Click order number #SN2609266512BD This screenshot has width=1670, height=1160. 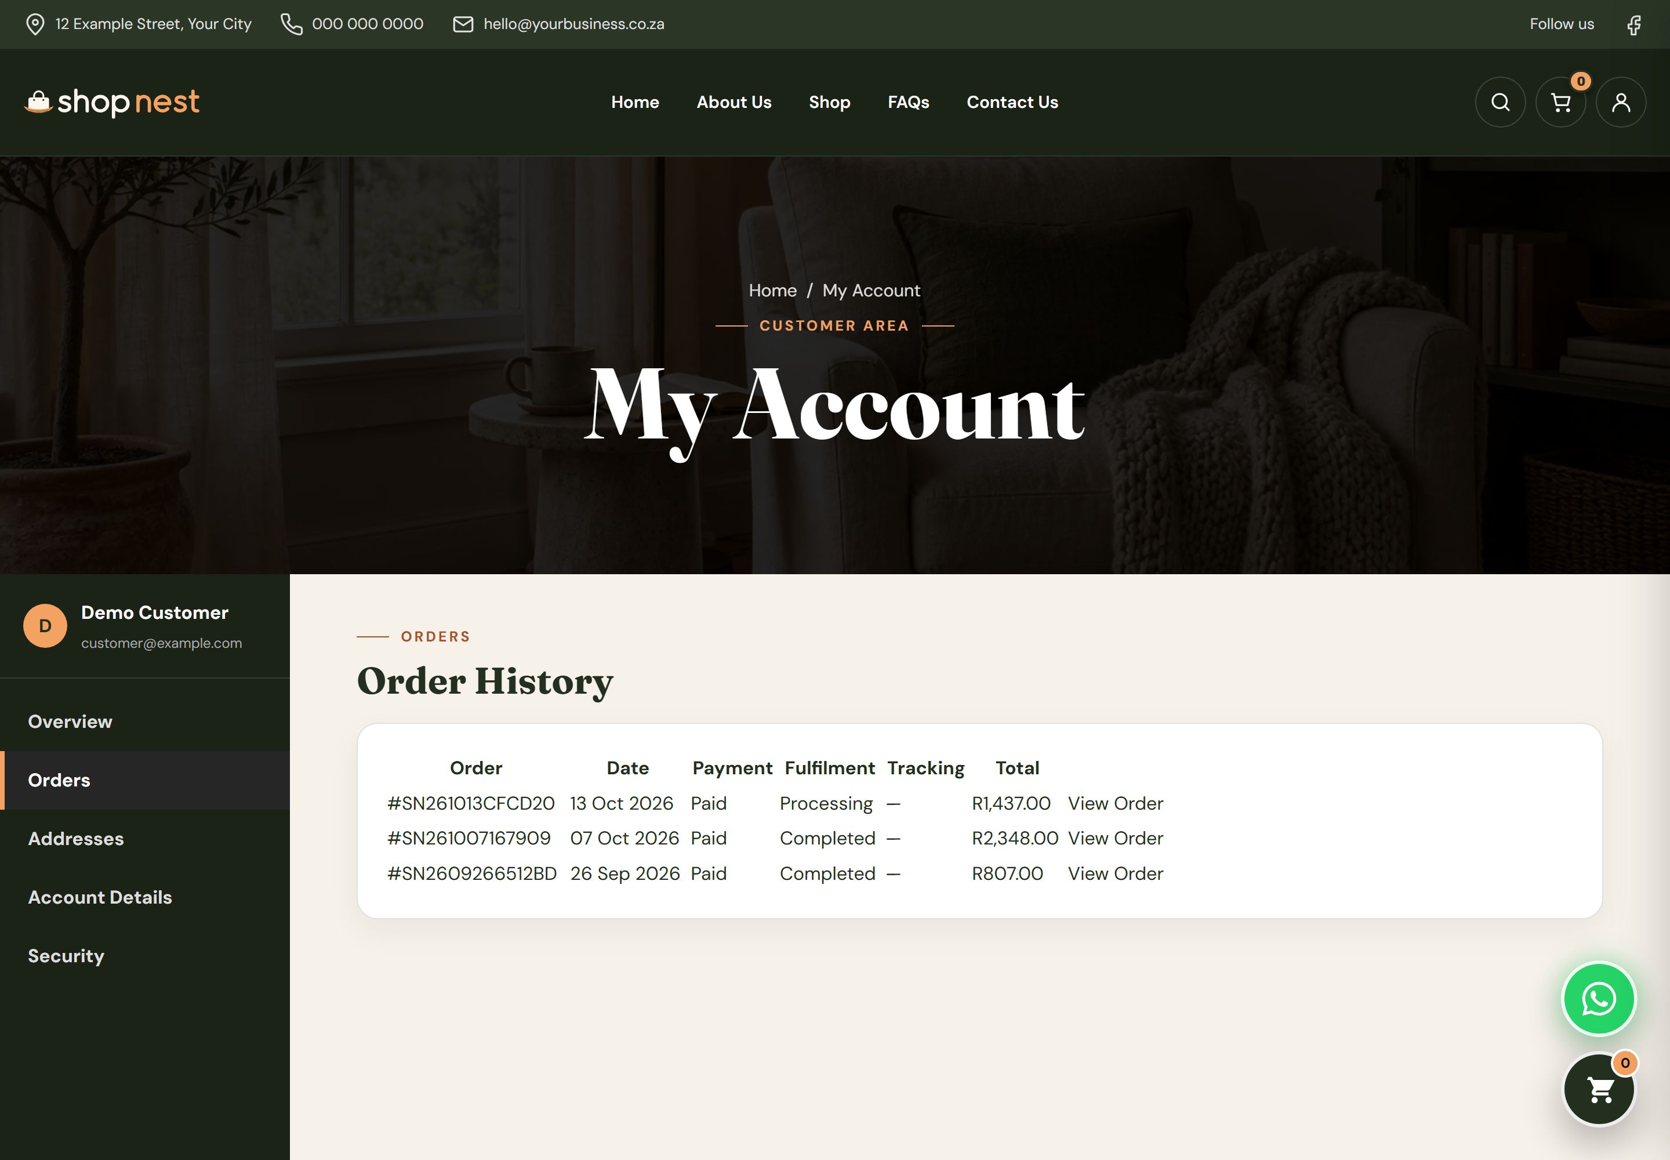point(473,873)
